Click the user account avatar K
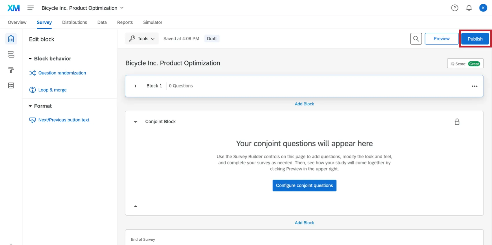492x245 pixels. [483, 8]
